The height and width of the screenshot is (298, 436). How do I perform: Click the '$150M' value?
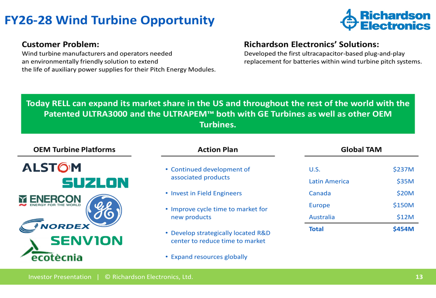tap(403, 205)
